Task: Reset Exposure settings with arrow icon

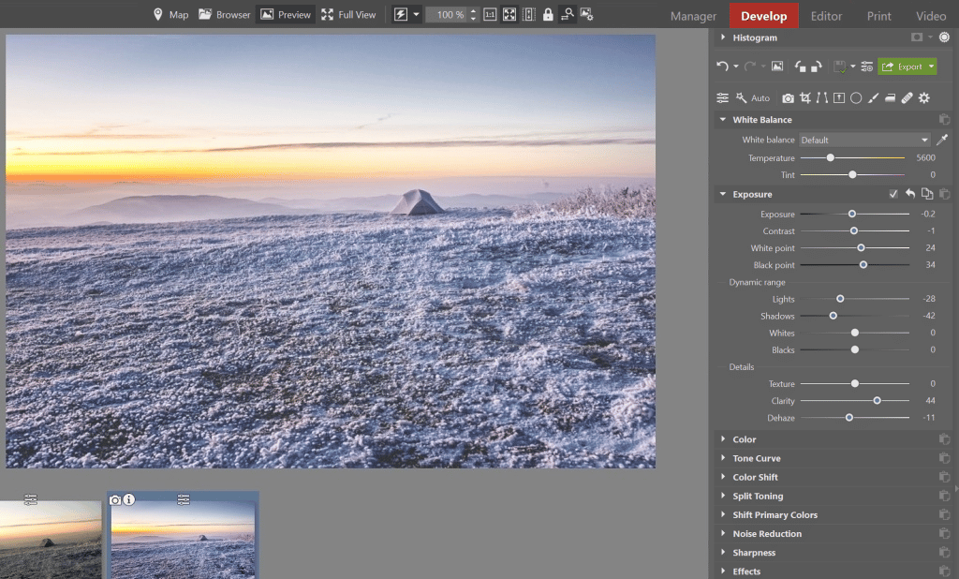Action: 909,194
